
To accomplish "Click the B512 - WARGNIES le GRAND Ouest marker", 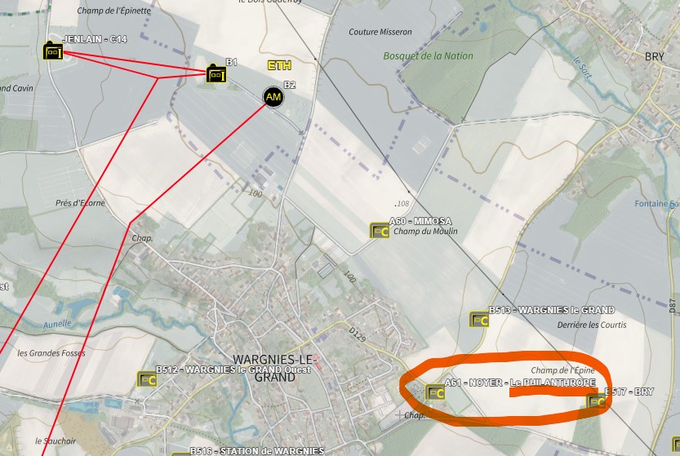I will [x=147, y=379].
